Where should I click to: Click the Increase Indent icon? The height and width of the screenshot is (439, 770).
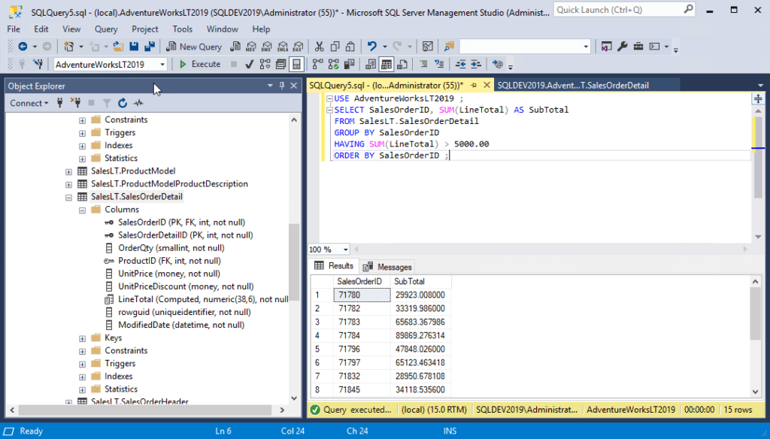pyautogui.click(x=476, y=65)
